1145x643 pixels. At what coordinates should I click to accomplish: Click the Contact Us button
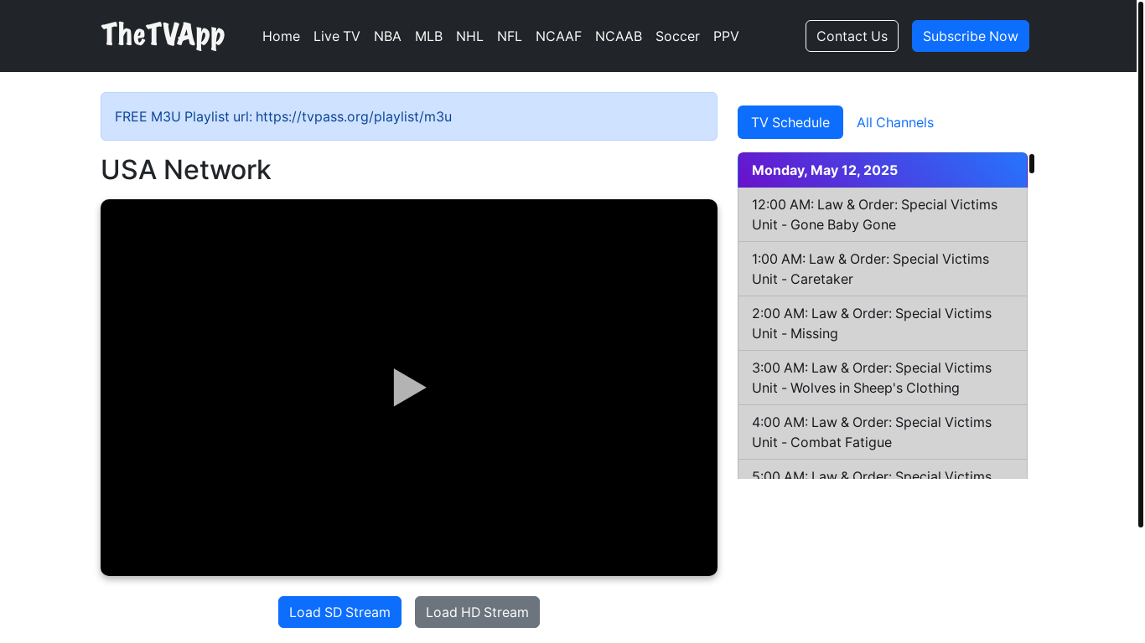pos(852,36)
